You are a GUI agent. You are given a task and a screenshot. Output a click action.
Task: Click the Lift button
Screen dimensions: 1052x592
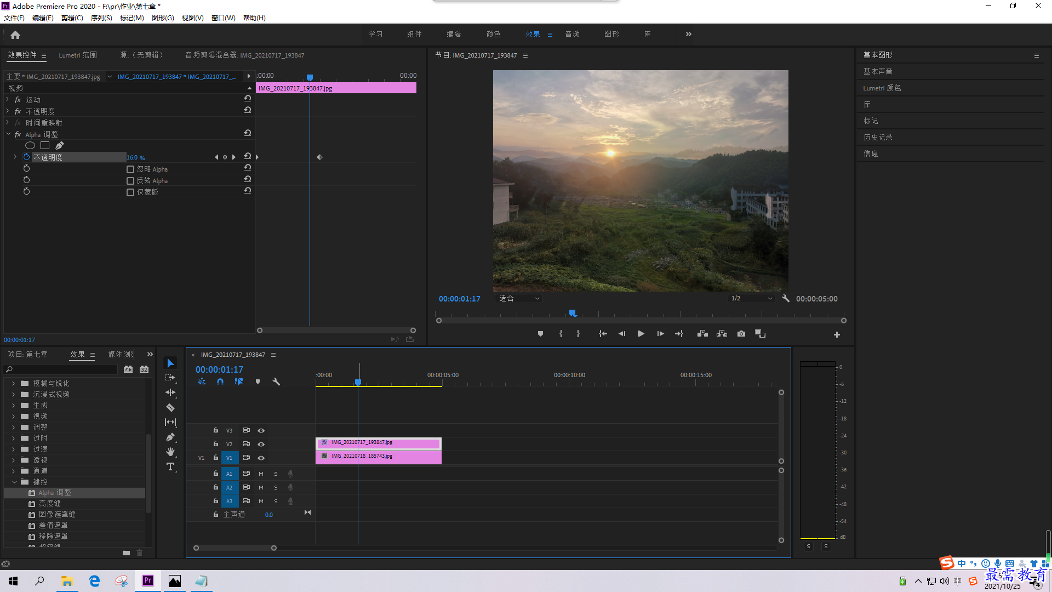coord(702,334)
